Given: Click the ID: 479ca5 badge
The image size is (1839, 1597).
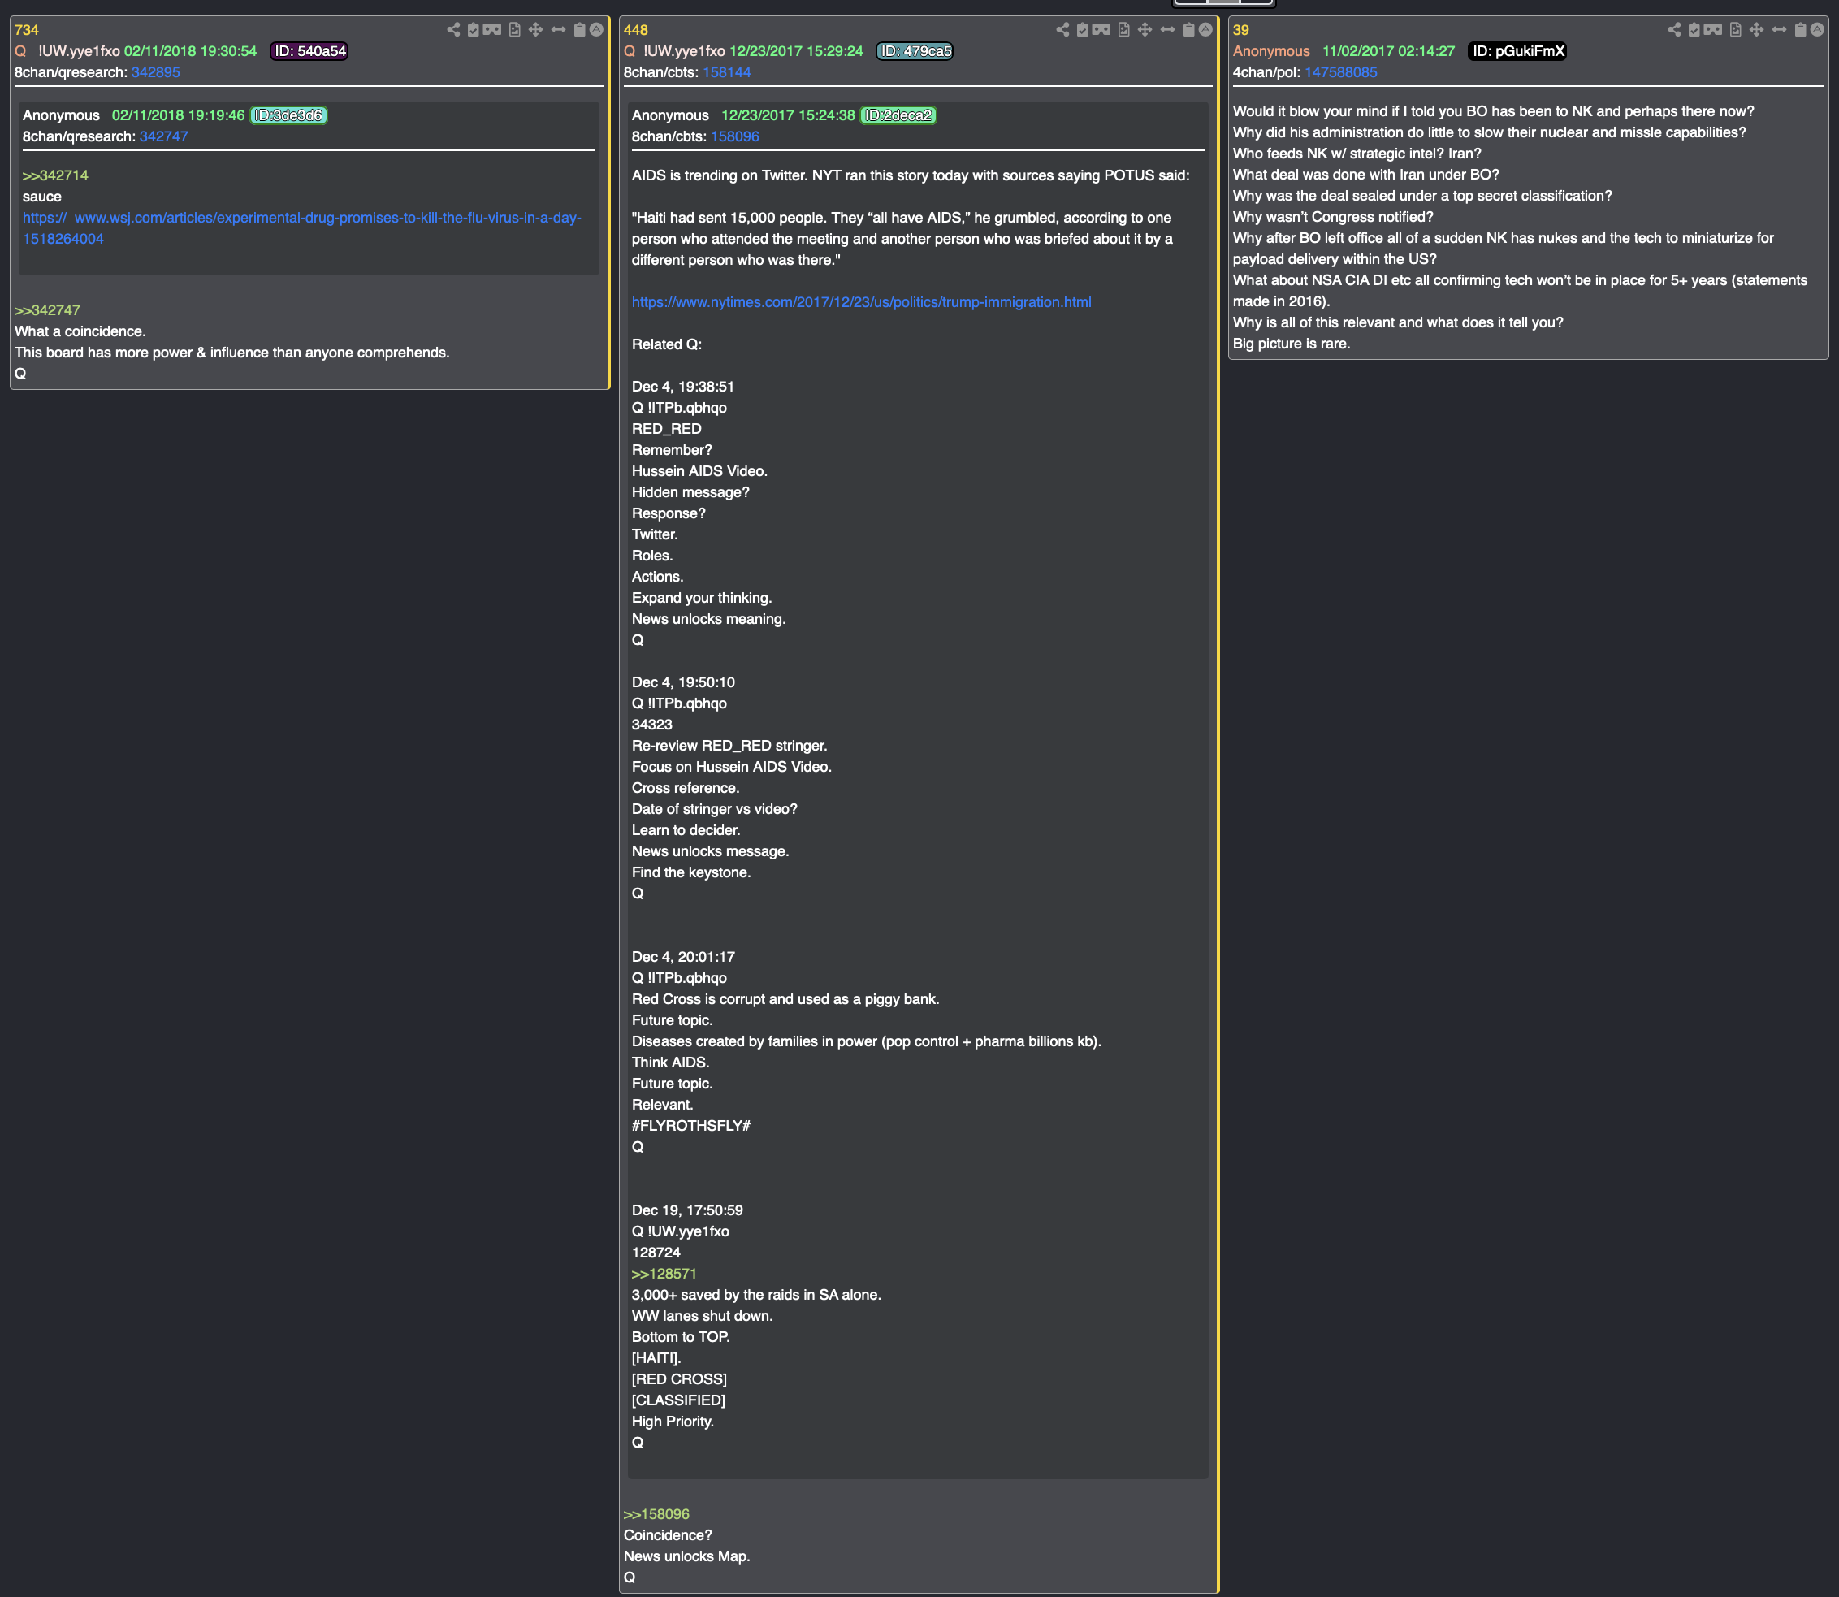Looking at the screenshot, I should pos(915,51).
